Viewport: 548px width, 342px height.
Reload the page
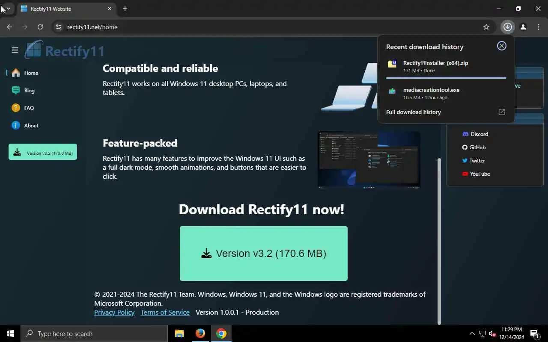[40, 27]
